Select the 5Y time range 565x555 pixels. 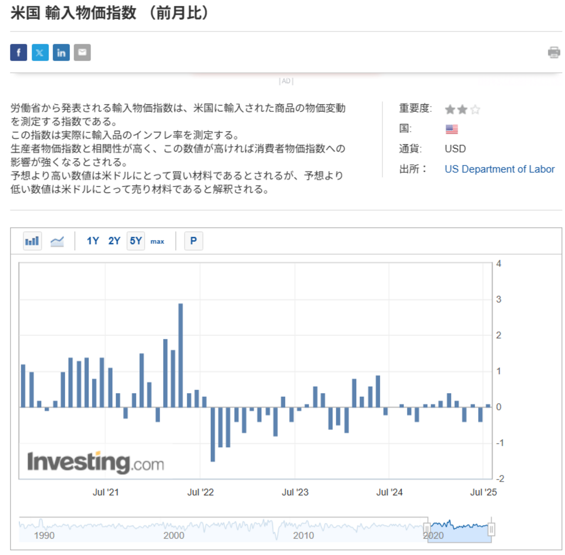pyautogui.click(x=136, y=241)
